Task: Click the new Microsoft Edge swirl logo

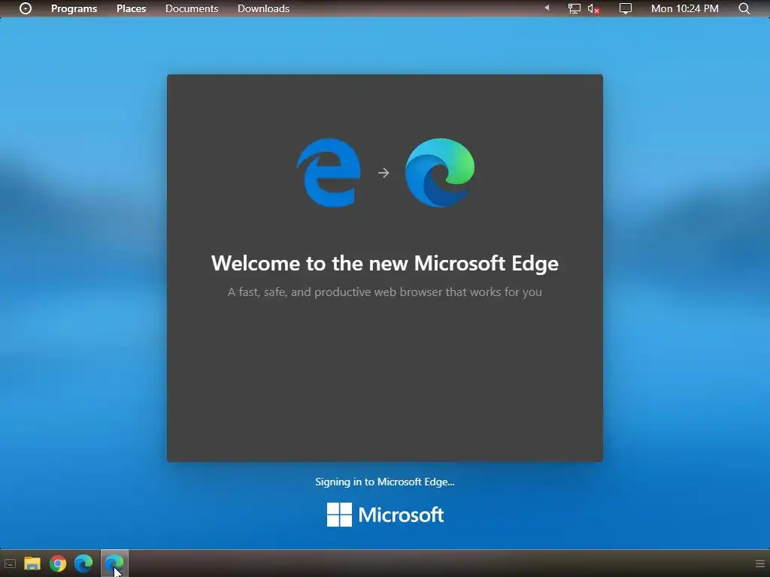Action: click(x=440, y=173)
